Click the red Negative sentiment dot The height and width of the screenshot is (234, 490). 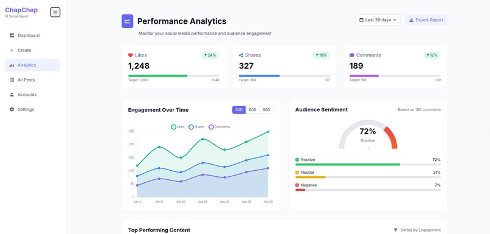tap(297, 185)
